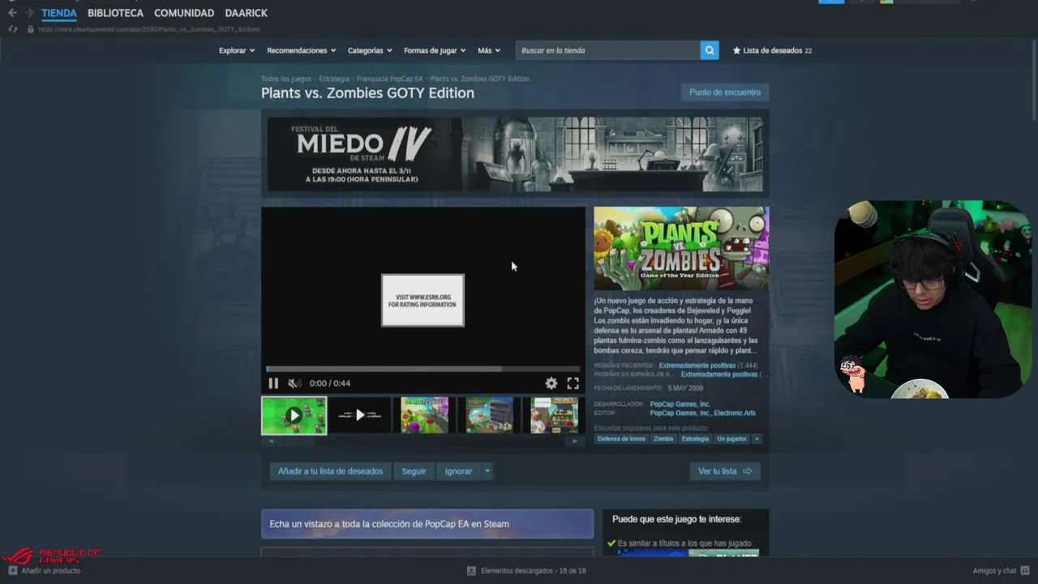The width and height of the screenshot is (1038, 584).
Task: Open the Plants vs Zombies logo screenshot thumbnail
Action: (x=425, y=415)
